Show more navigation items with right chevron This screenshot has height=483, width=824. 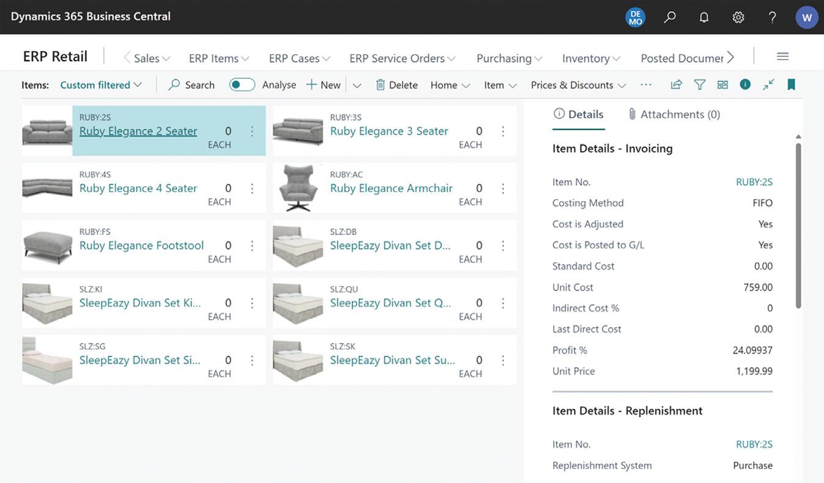(730, 57)
